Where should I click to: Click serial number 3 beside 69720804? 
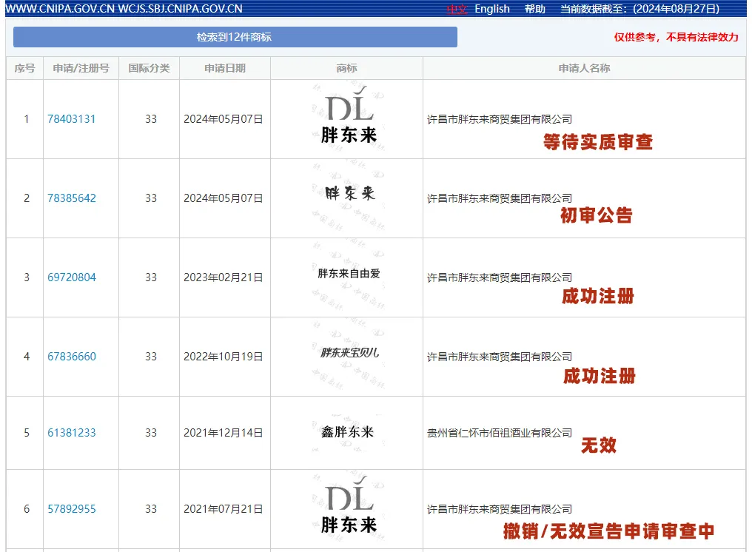[27, 277]
